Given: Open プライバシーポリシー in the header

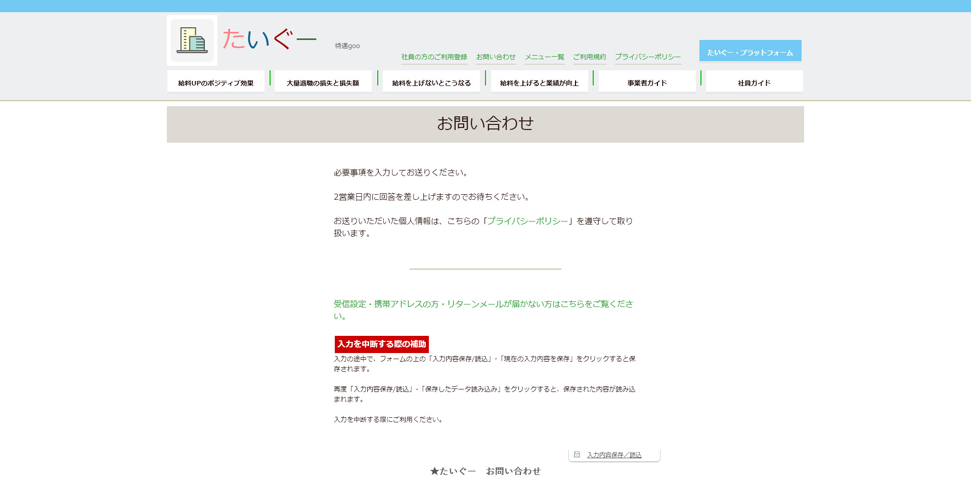Looking at the screenshot, I should tap(648, 57).
